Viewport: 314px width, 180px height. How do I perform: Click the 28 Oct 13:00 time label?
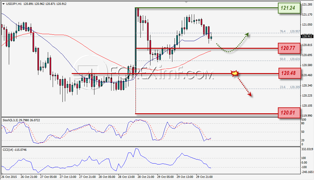click(x=126, y=177)
